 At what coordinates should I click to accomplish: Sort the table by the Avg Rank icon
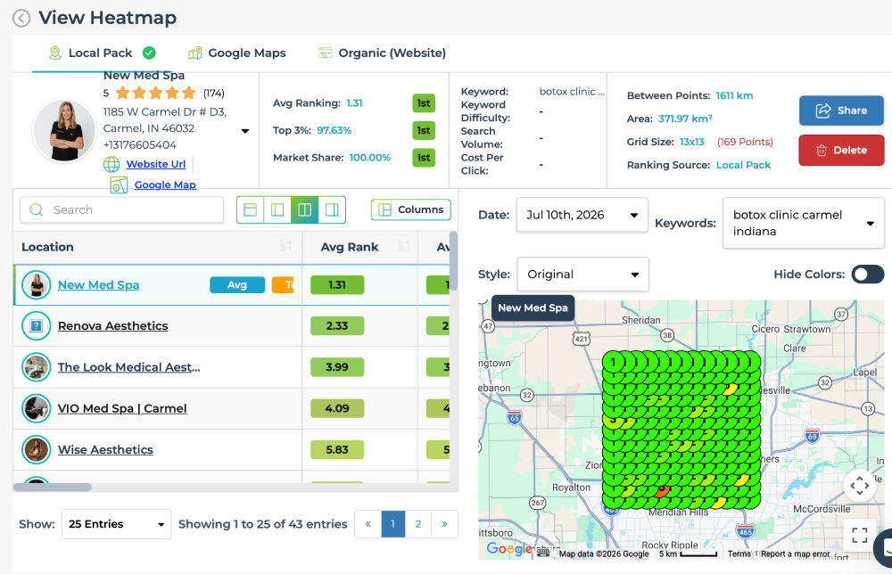[x=404, y=245]
